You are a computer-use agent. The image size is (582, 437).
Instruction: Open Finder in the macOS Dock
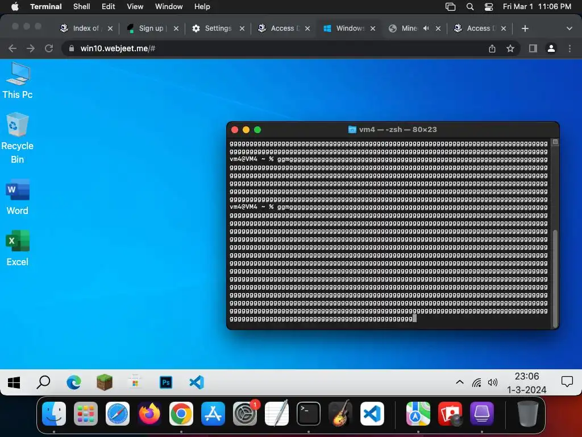(x=54, y=414)
